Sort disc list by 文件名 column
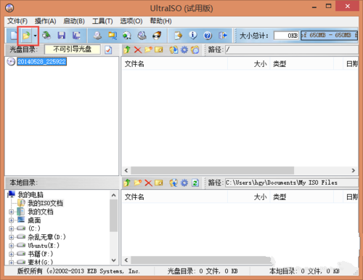 click(x=175, y=64)
